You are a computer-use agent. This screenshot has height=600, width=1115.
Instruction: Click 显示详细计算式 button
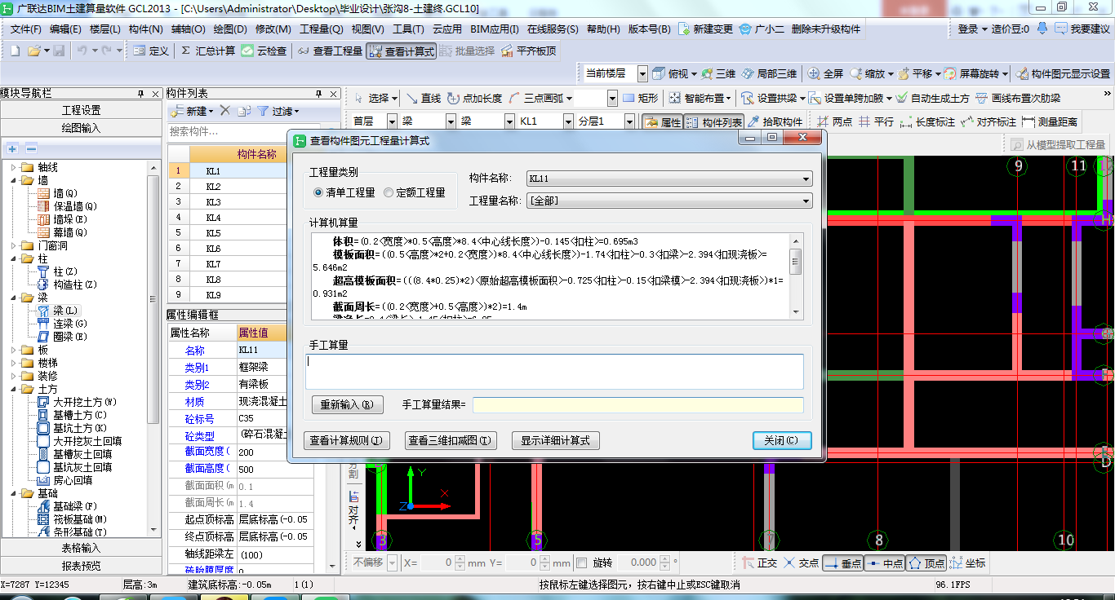(555, 440)
